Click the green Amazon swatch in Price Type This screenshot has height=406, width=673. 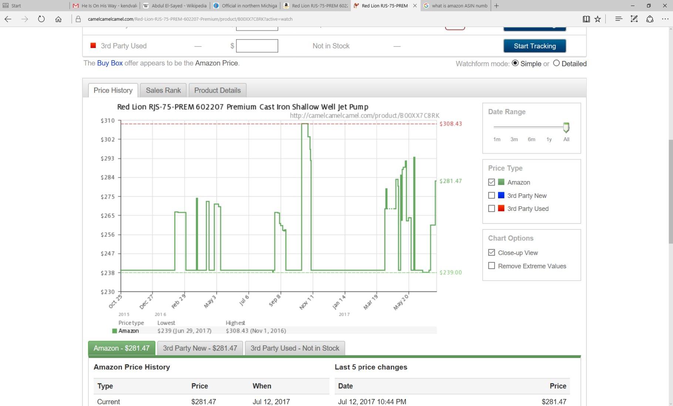(501, 182)
